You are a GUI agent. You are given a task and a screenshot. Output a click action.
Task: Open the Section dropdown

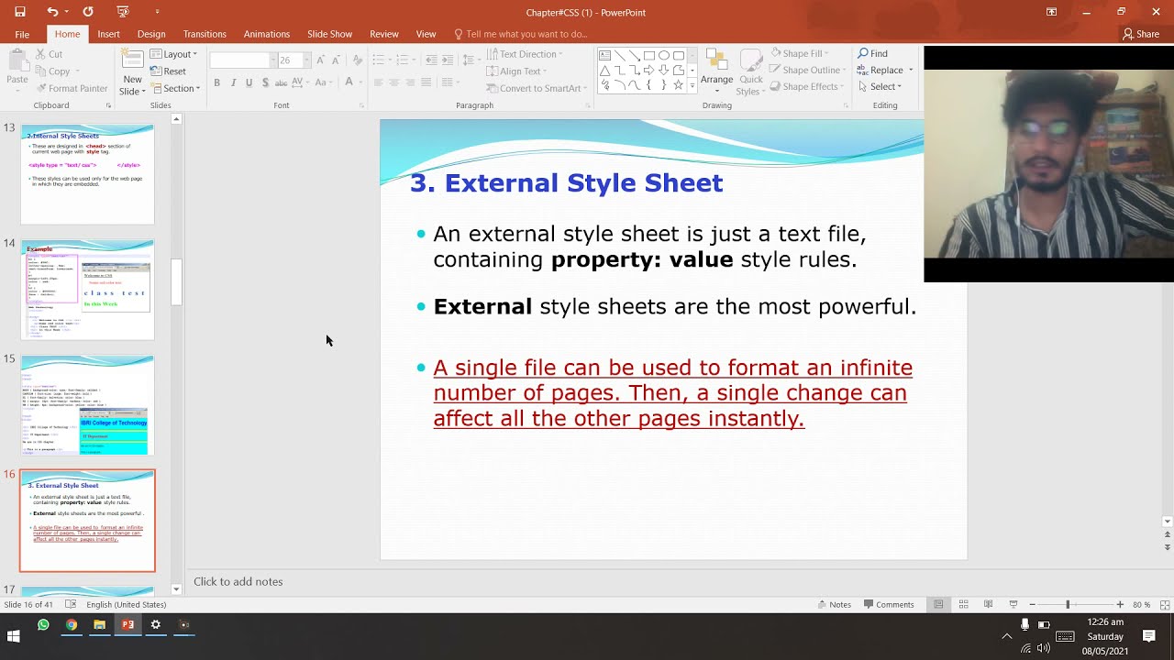(x=175, y=88)
